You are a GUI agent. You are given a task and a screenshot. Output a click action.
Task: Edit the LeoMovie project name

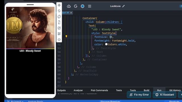(x=123, y=6)
